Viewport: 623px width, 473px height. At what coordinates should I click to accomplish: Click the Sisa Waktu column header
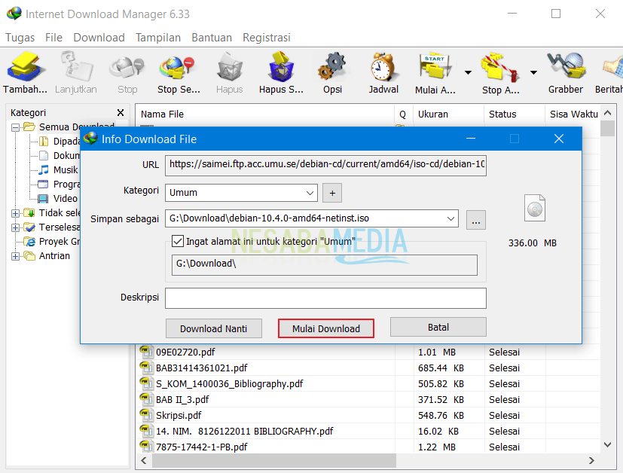pyautogui.click(x=573, y=114)
